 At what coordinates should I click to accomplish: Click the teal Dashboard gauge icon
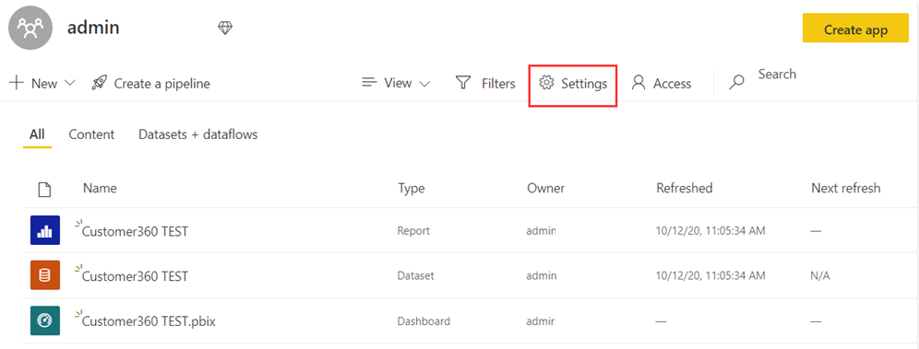pos(45,320)
